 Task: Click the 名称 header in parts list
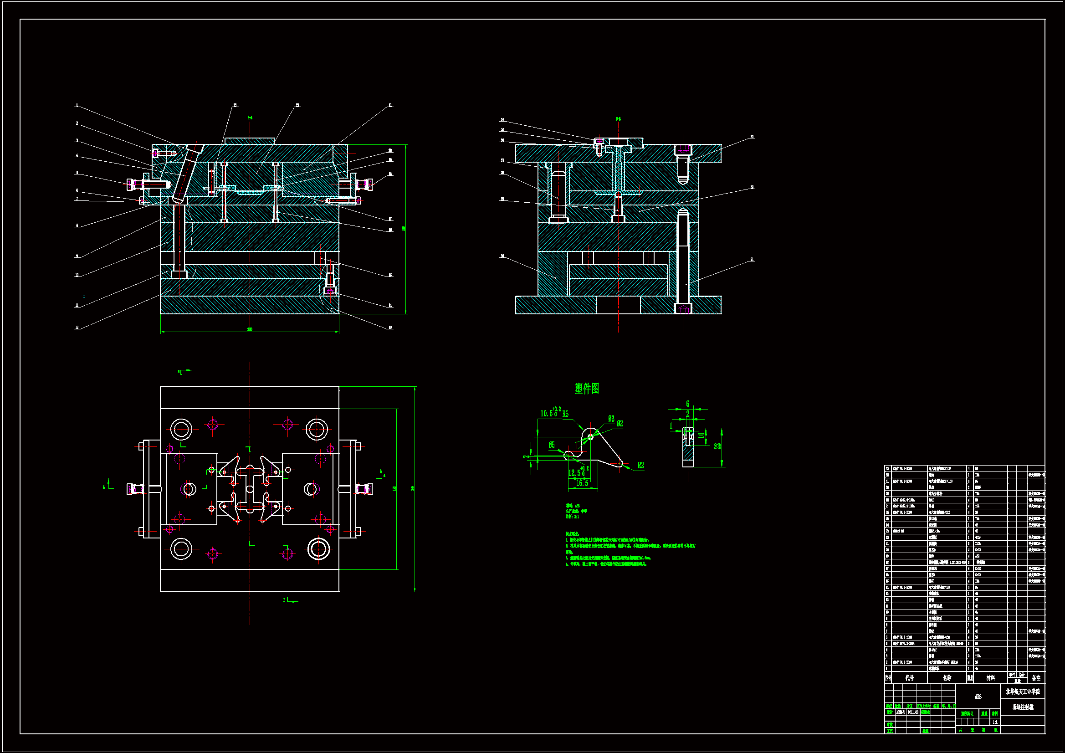(947, 678)
